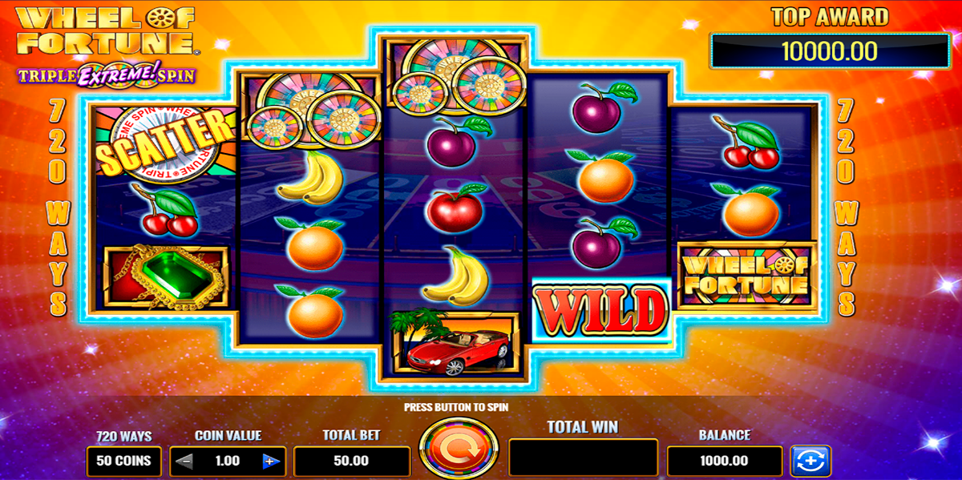
Task: Click the Total Bet value field
Action: click(352, 462)
